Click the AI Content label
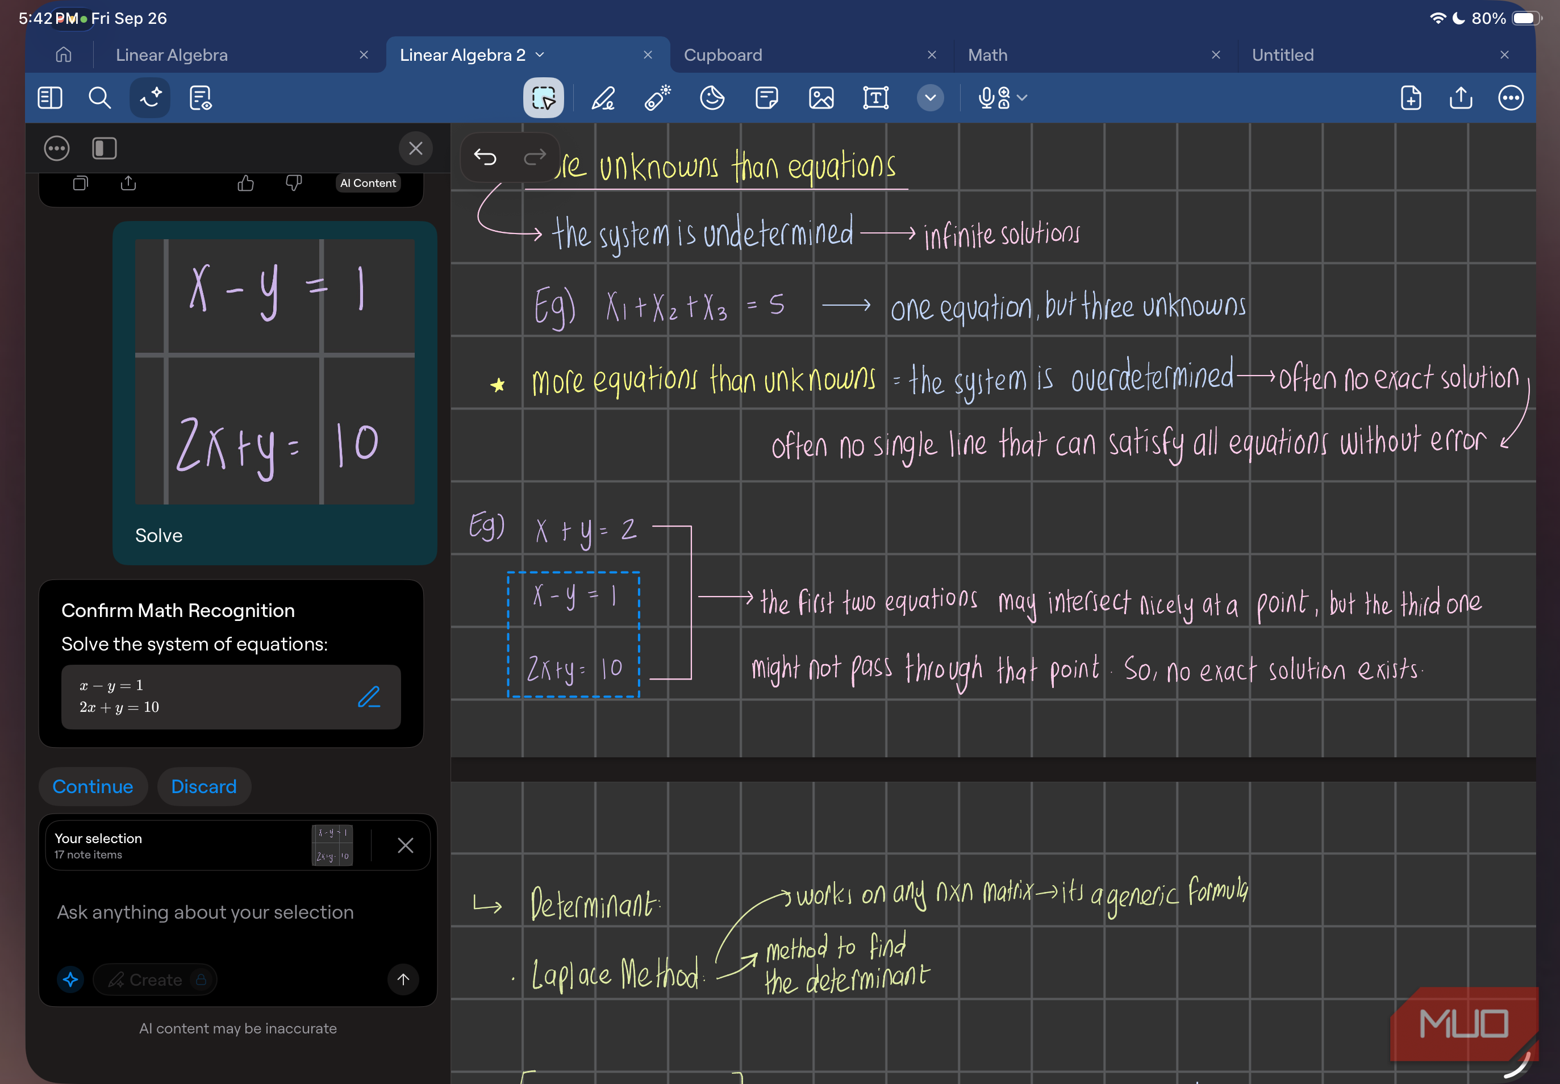Viewport: 1560px width, 1084px height. tap(368, 183)
